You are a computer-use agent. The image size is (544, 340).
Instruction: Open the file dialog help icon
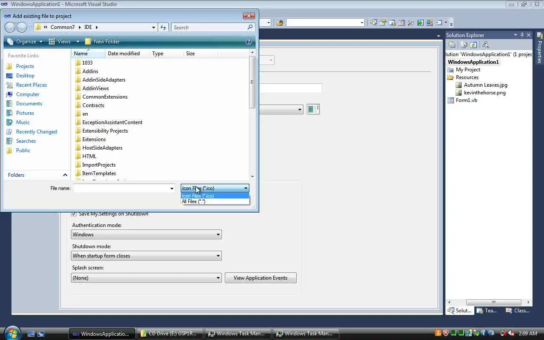[249, 42]
